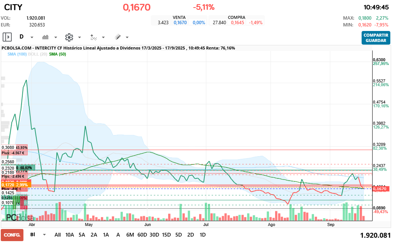Open the add indicators icon
The height and width of the screenshot is (243, 396).
coord(93,37)
